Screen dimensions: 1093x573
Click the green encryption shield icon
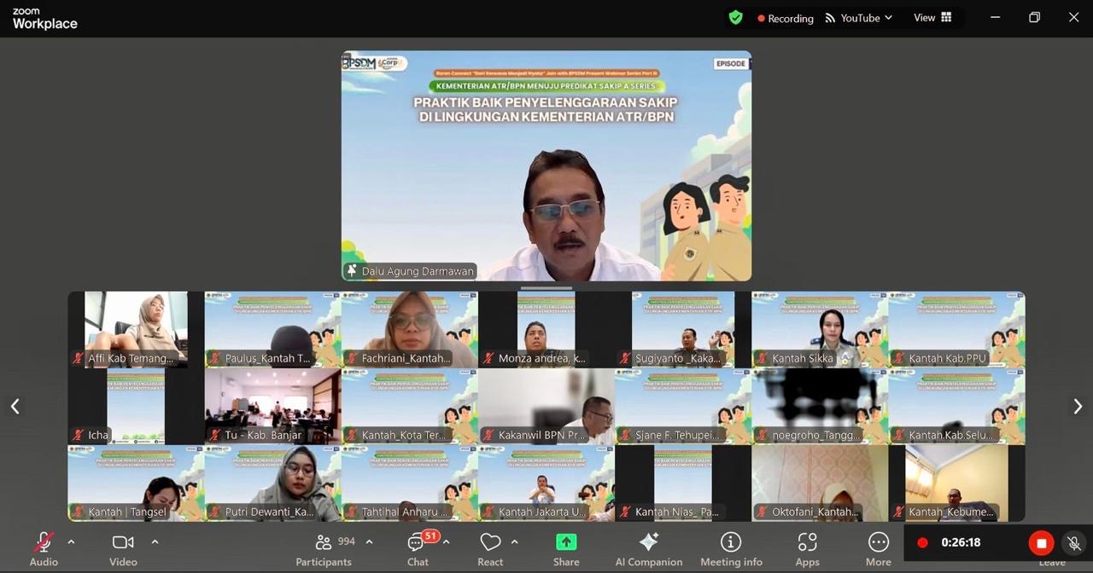(735, 18)
